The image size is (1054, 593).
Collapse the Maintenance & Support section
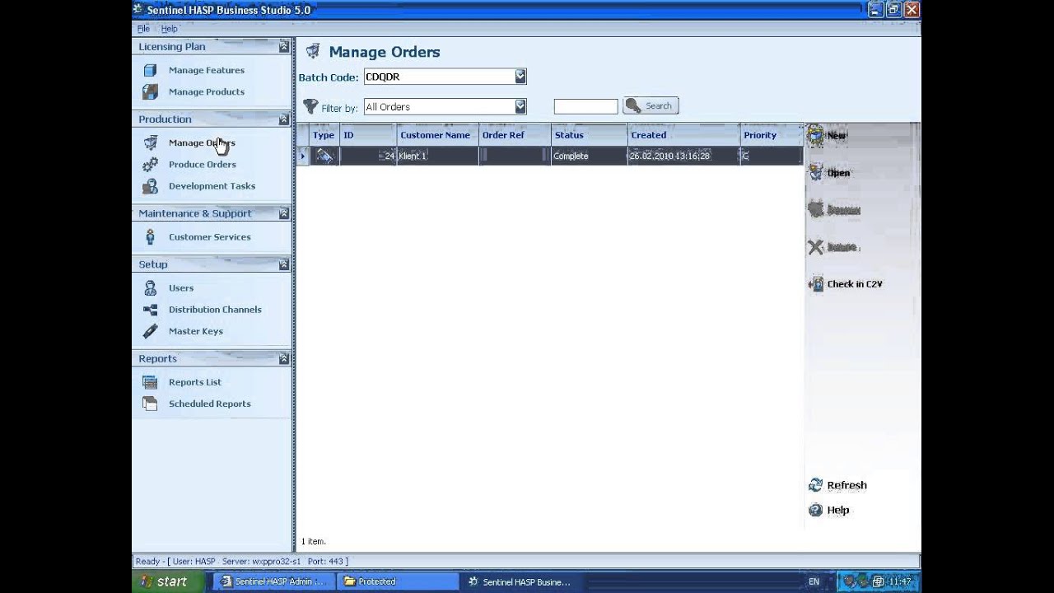tap(284, 213)
